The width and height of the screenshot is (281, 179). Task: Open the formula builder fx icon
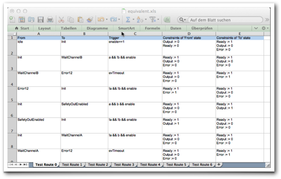pos(167,19)
